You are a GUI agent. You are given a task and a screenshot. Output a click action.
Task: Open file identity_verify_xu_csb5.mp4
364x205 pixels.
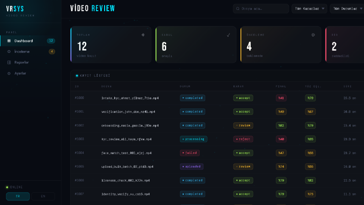click(x=126, y=194)
